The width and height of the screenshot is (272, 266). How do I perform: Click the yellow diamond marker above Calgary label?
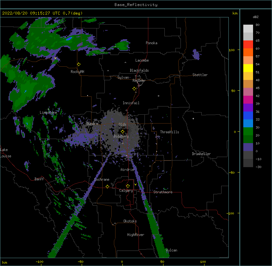tap(128, 186)
